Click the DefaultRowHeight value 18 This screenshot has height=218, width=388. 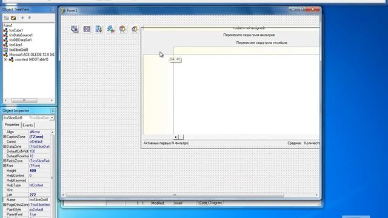tap(39, 156)
